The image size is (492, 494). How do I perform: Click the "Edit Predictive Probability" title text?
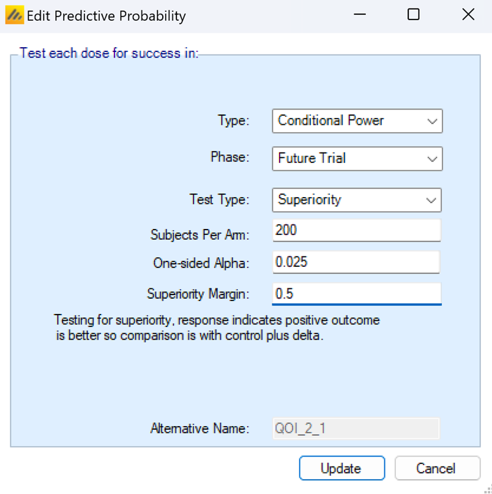tap(106, 16)
